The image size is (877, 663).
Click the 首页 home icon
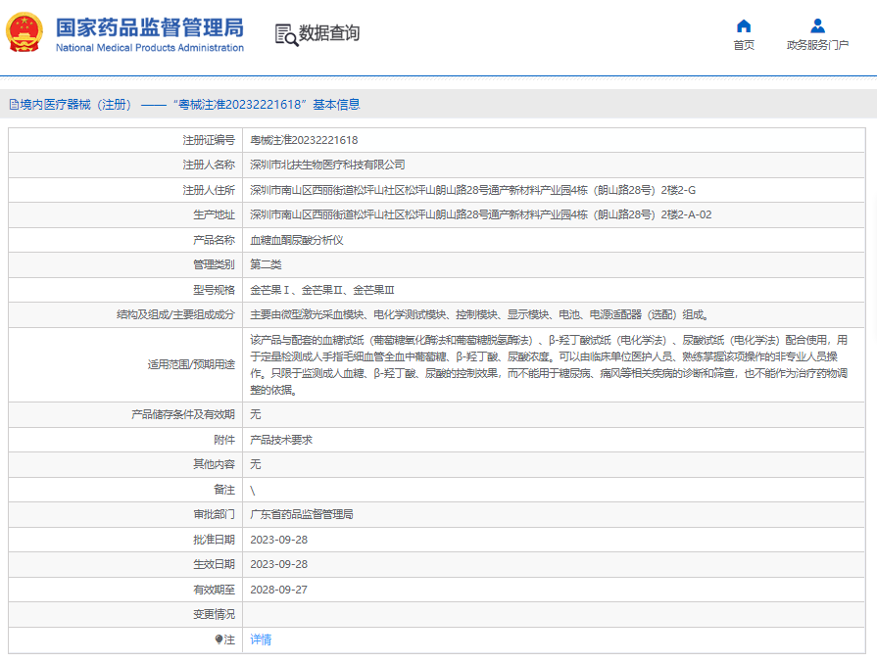(x=744, y=25)
